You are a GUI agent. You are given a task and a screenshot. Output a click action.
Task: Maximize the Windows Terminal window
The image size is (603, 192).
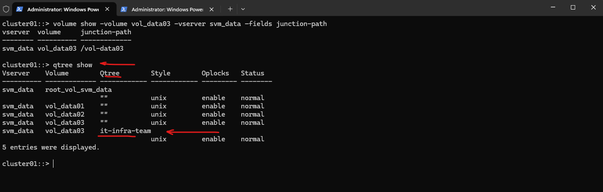(x=573, y=8)
